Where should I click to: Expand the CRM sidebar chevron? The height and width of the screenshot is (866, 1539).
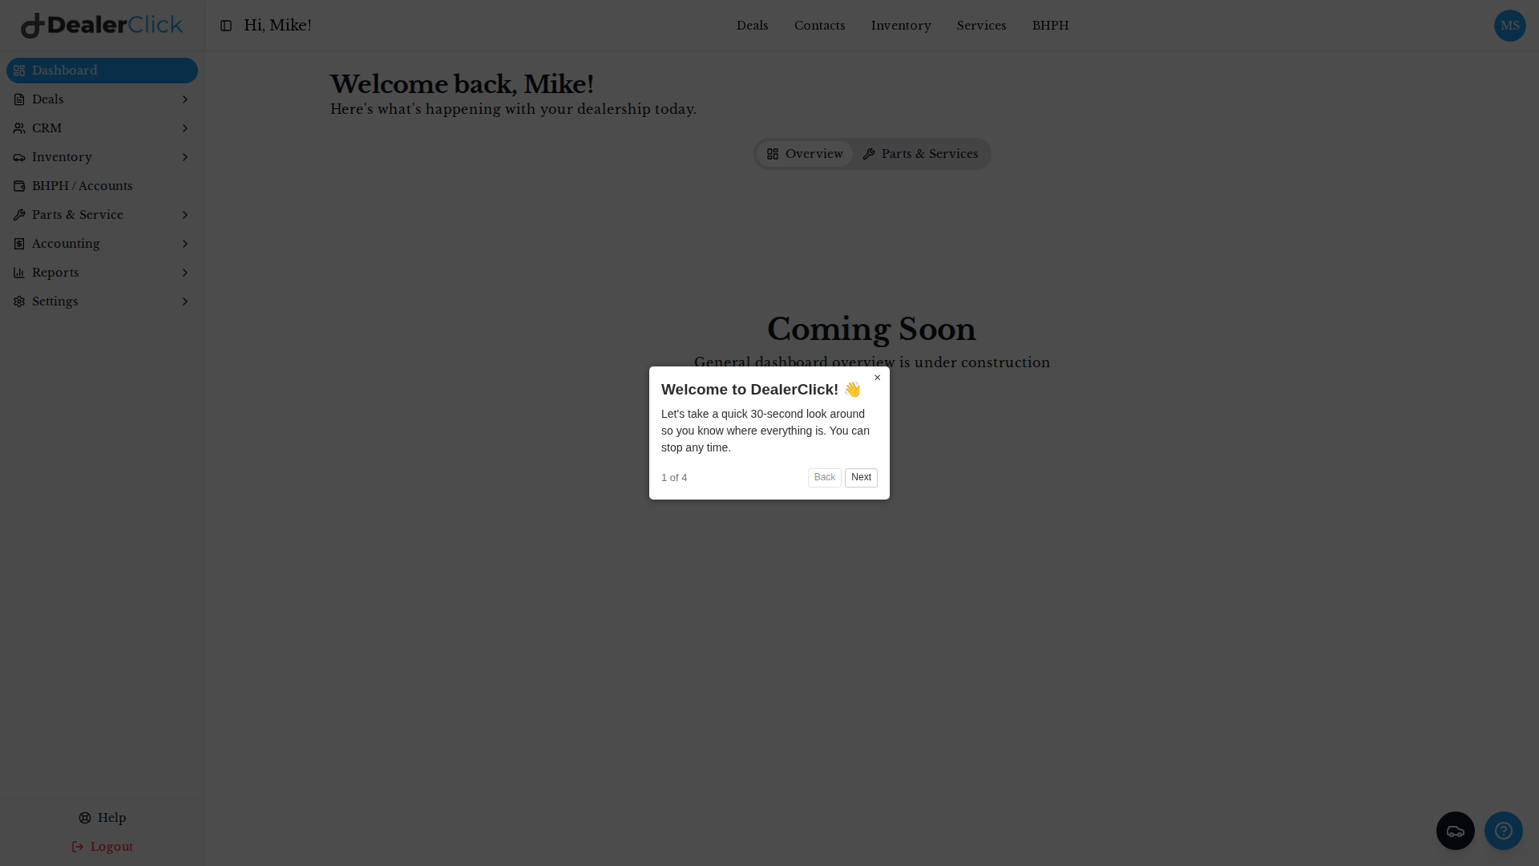185,128
